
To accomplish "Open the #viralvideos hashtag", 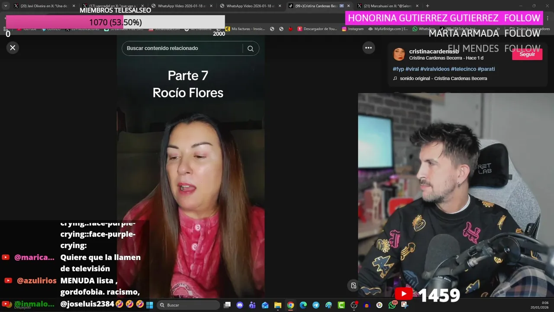I will pyautogui.click(x=435, y=69).
